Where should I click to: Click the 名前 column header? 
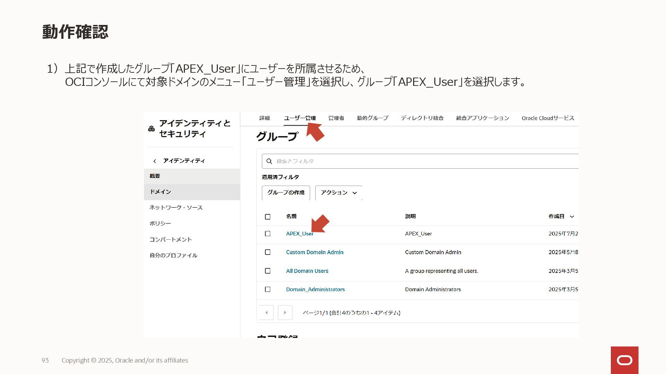[291, 216]
